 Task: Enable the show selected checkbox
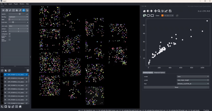[x=10, y=40]
